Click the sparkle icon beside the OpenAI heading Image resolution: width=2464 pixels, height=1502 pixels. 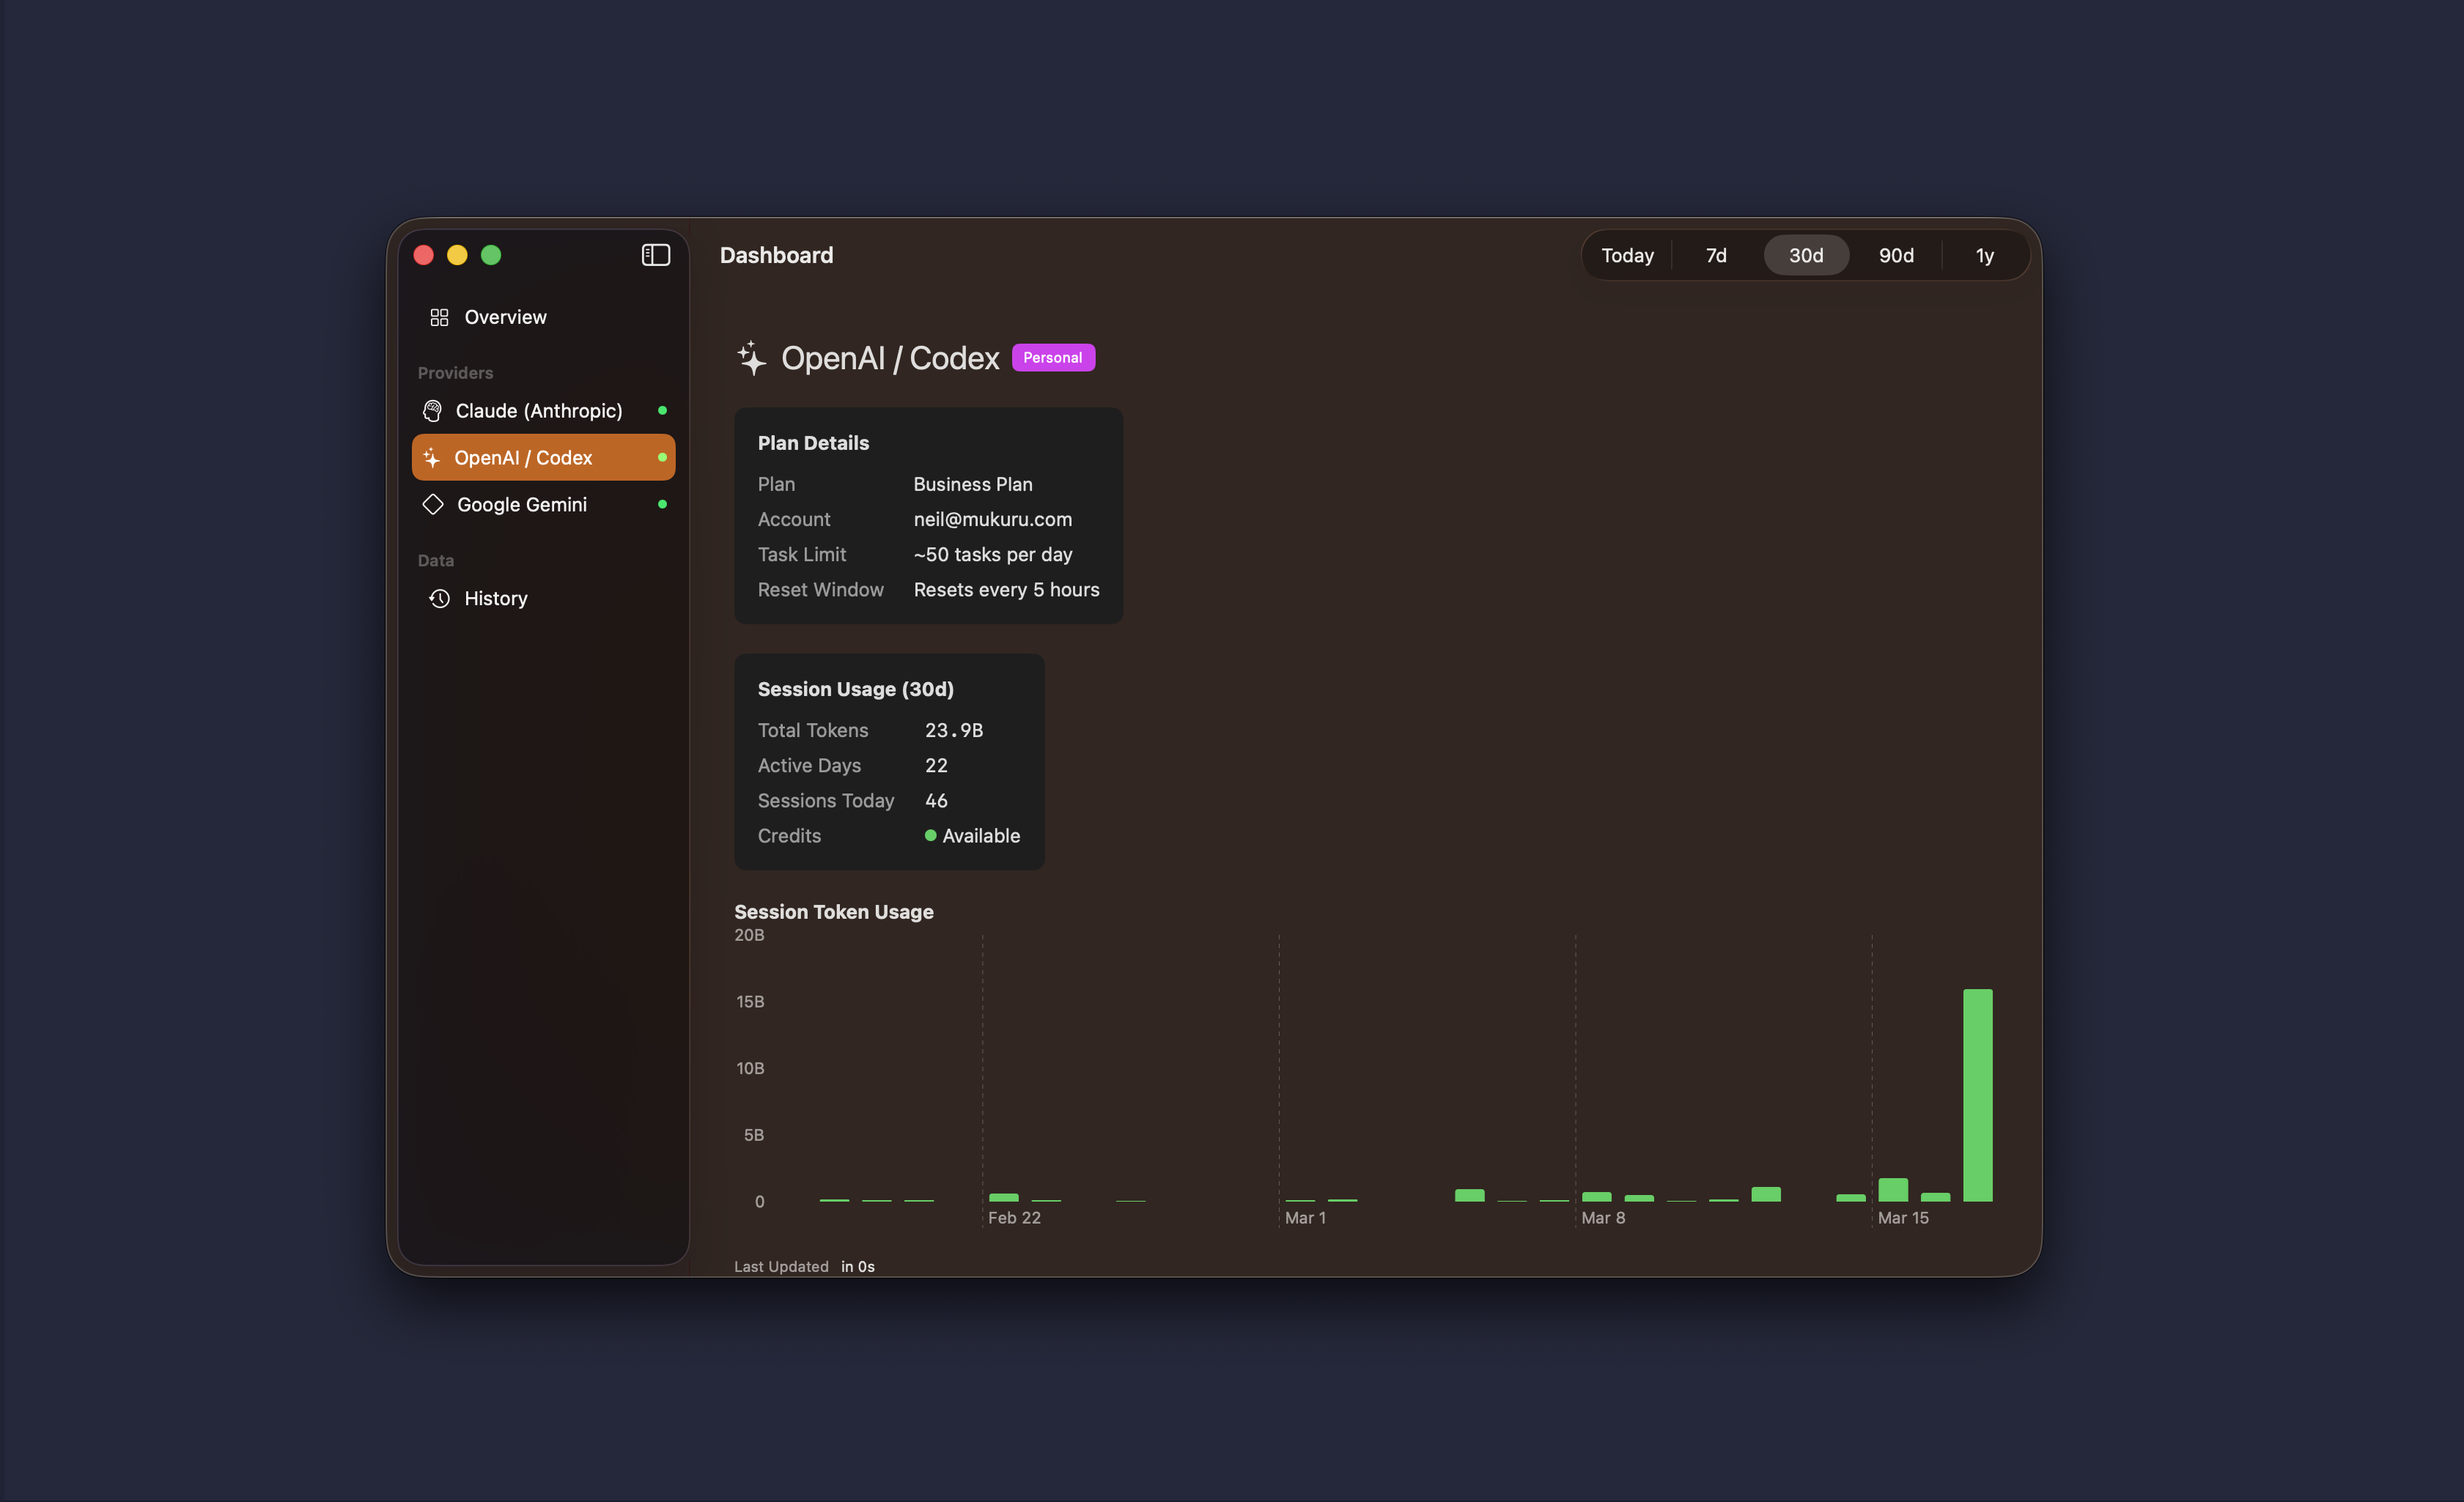pyautogui.click(x=751, y=358)
